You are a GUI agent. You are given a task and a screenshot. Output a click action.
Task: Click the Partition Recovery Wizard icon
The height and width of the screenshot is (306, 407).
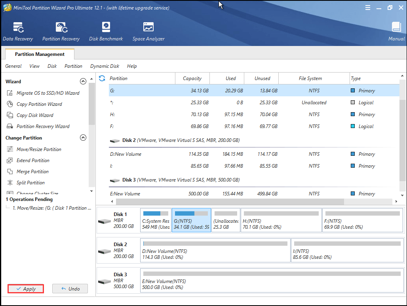[10, 126]
